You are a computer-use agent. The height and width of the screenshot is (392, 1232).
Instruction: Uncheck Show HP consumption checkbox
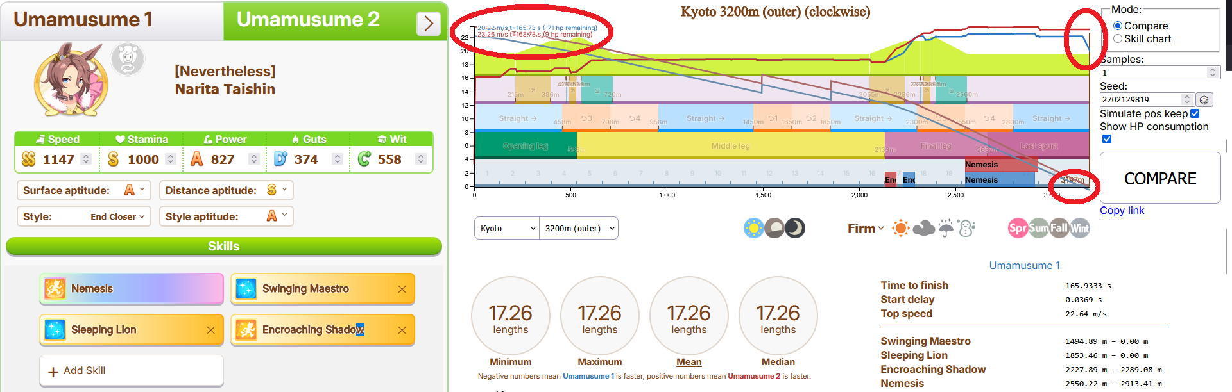pos(1107,139)
